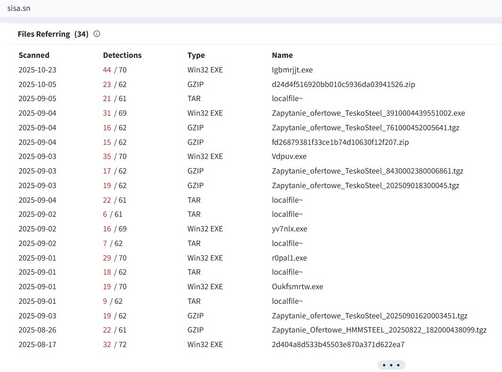The image size is (502, 372).
Task: Click the 31 / 69 detection score
Action: tap(115, 113)
